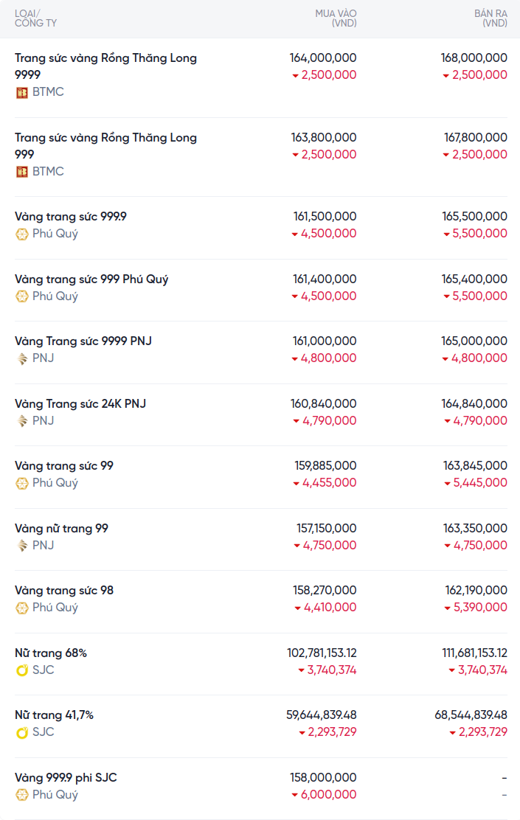Click Phú Quý logo under Vàng trang sức 98
Screen dimensions: 520x820
pyautogui.click(x=22, y=608)
